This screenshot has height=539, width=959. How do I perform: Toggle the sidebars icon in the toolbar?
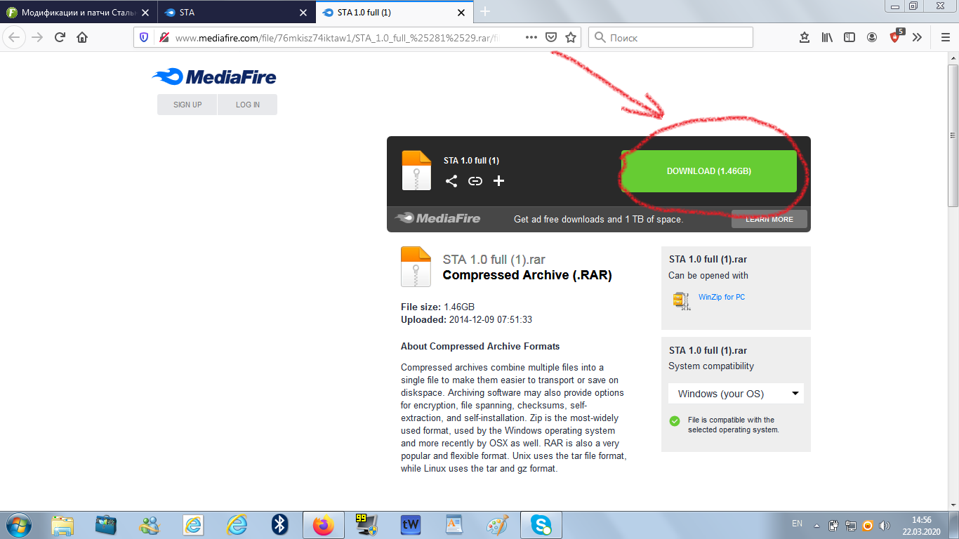[849, 37]
